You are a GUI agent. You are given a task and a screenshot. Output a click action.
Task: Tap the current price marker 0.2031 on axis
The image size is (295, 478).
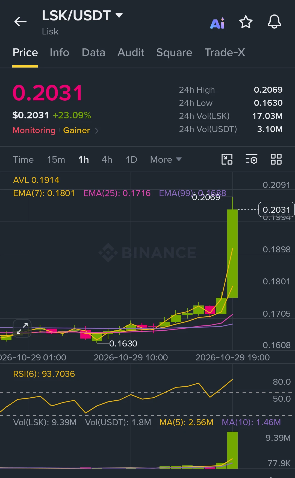[x=276, y=210]
